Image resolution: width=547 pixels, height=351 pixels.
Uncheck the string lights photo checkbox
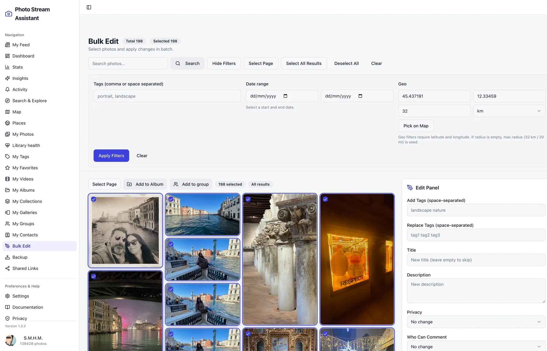[x=325, y=334]
